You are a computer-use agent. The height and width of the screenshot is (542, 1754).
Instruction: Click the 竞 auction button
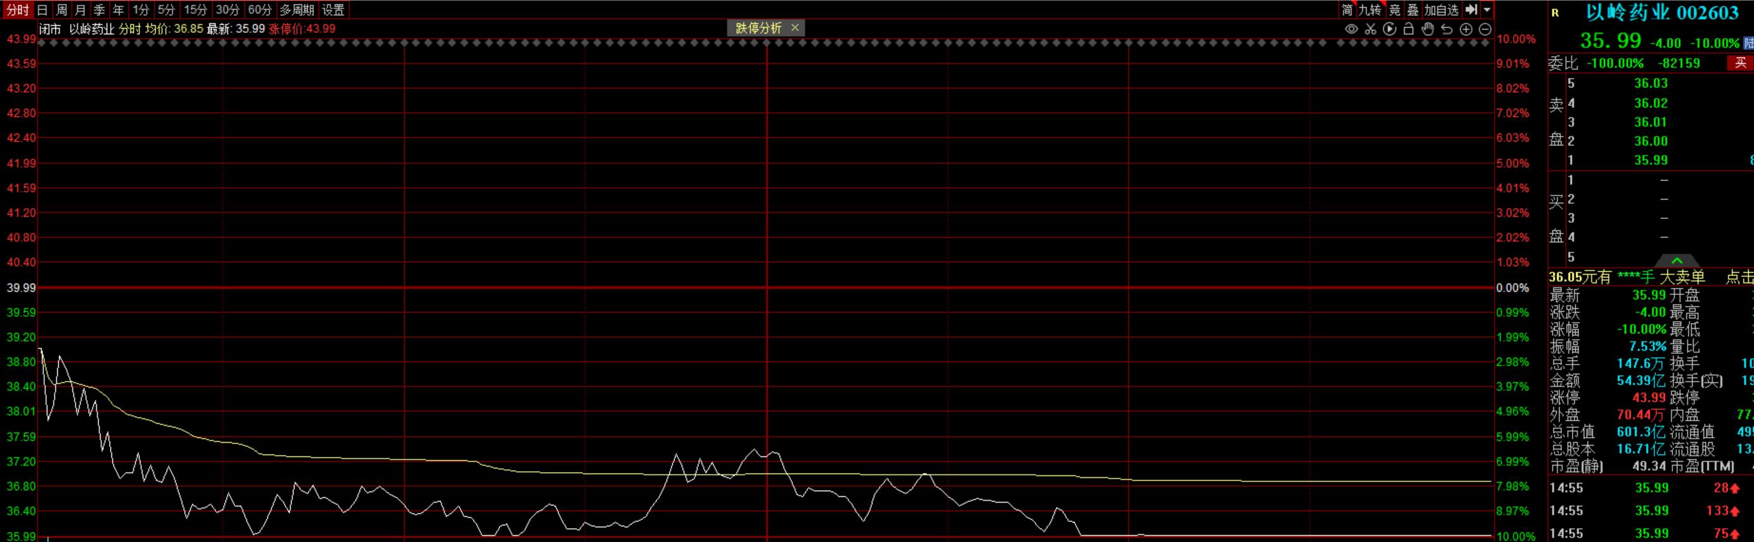1394,9
